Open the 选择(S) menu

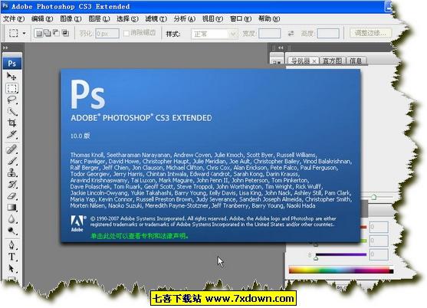(x=127, y=19)
